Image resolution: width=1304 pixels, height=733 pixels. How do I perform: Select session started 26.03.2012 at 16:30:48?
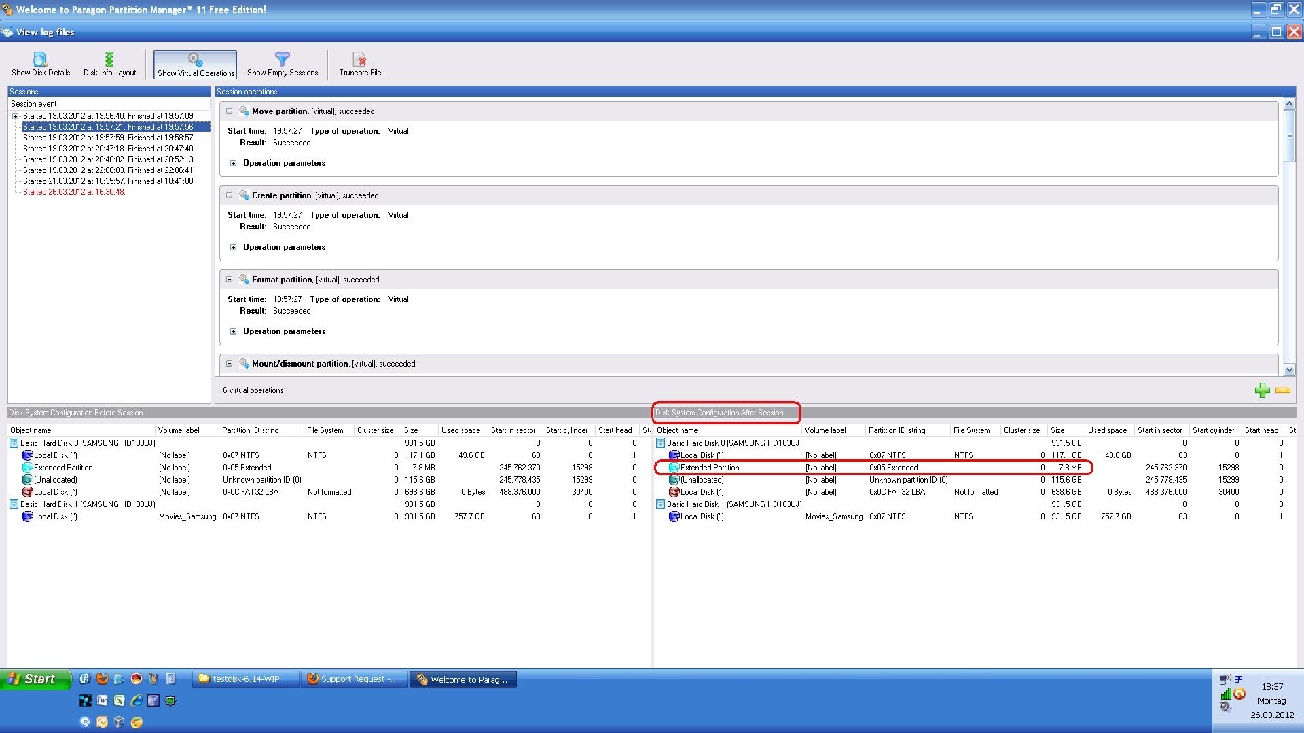[x=74, y=192]
